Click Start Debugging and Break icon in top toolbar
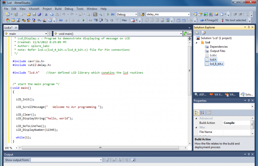 (x=113, y=14)
